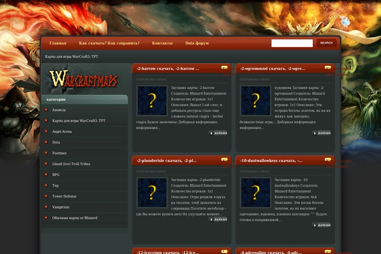Screen dimensions: 381x254
Task: Click the red bullet beside Dota
Action: click(x=46, y=142)
